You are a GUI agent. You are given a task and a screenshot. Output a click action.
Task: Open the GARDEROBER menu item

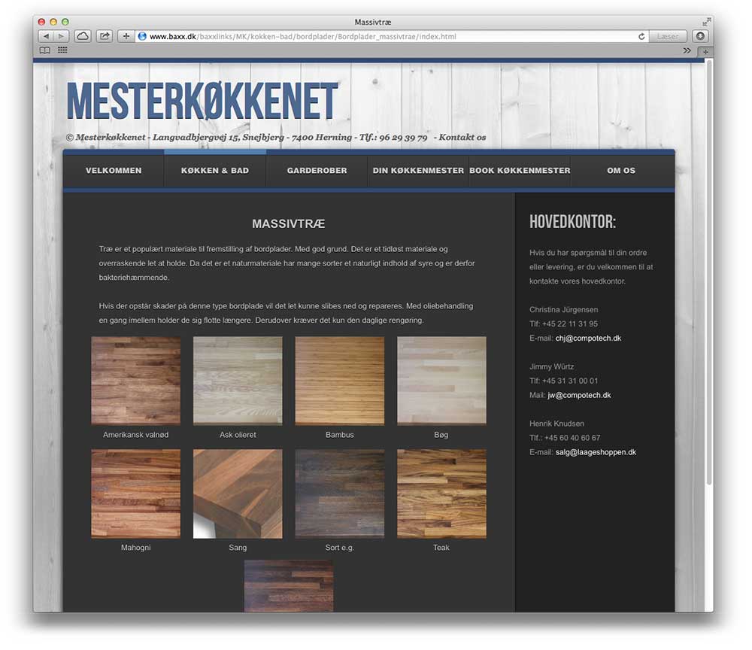tap(317, 171)
